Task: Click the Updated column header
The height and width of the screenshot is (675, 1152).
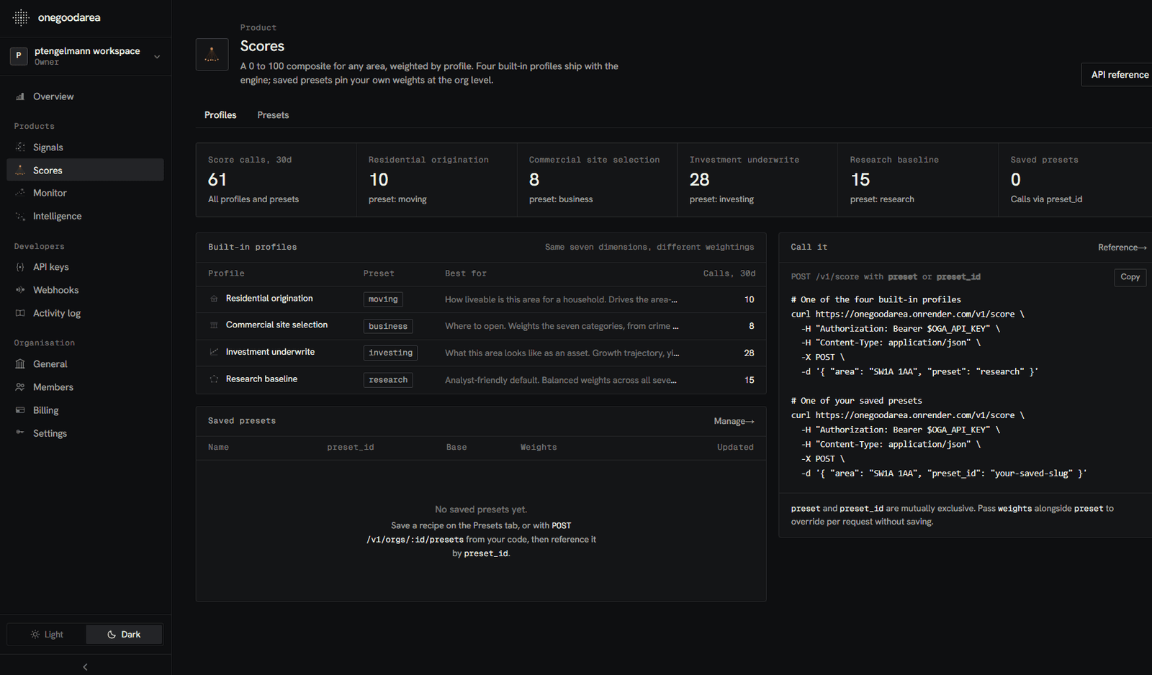Action: coord(735,448)
